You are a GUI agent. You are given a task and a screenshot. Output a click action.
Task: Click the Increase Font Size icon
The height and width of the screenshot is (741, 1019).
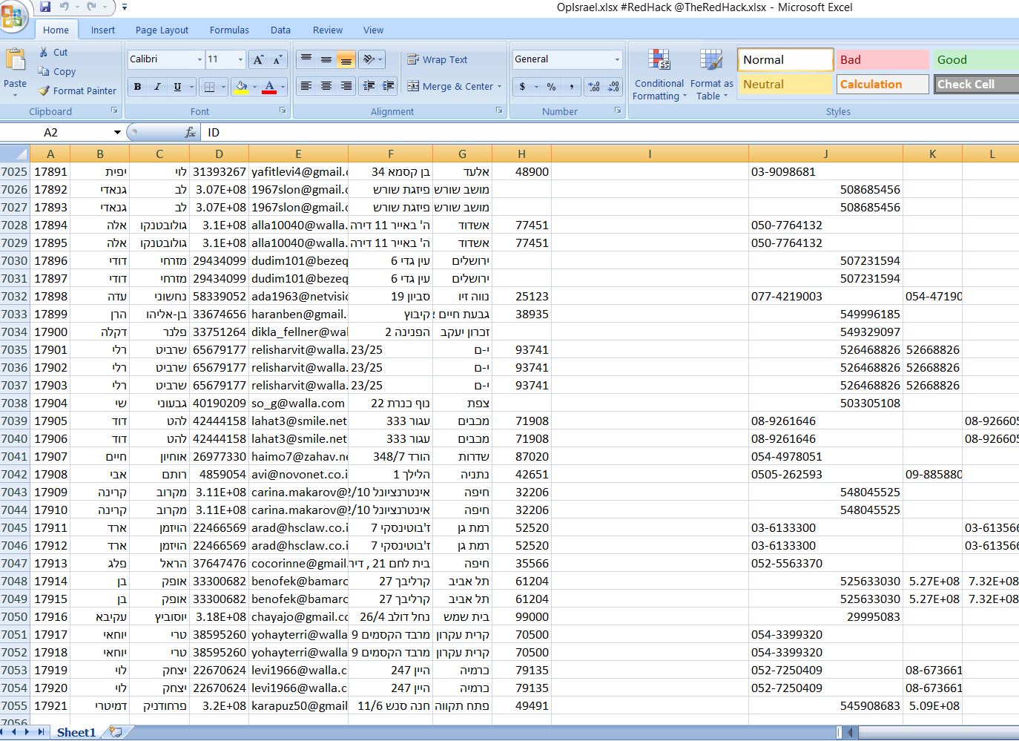[x=257, y=59]
